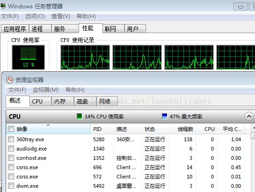This screenshot has height=192, width=255.
Task: Click the Task Manager title bar icon
Action: pyautogui.click(x=3, y=6)
